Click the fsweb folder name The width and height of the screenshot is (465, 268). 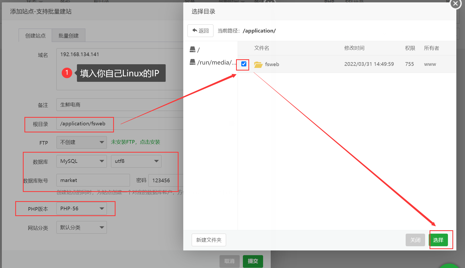(272, 64)
